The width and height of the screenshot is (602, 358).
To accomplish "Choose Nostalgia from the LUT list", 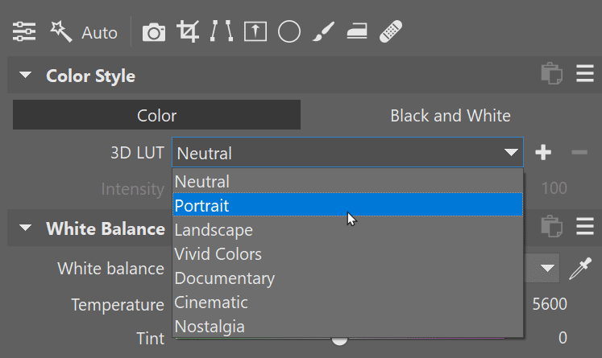I will [x=347, y=326].
